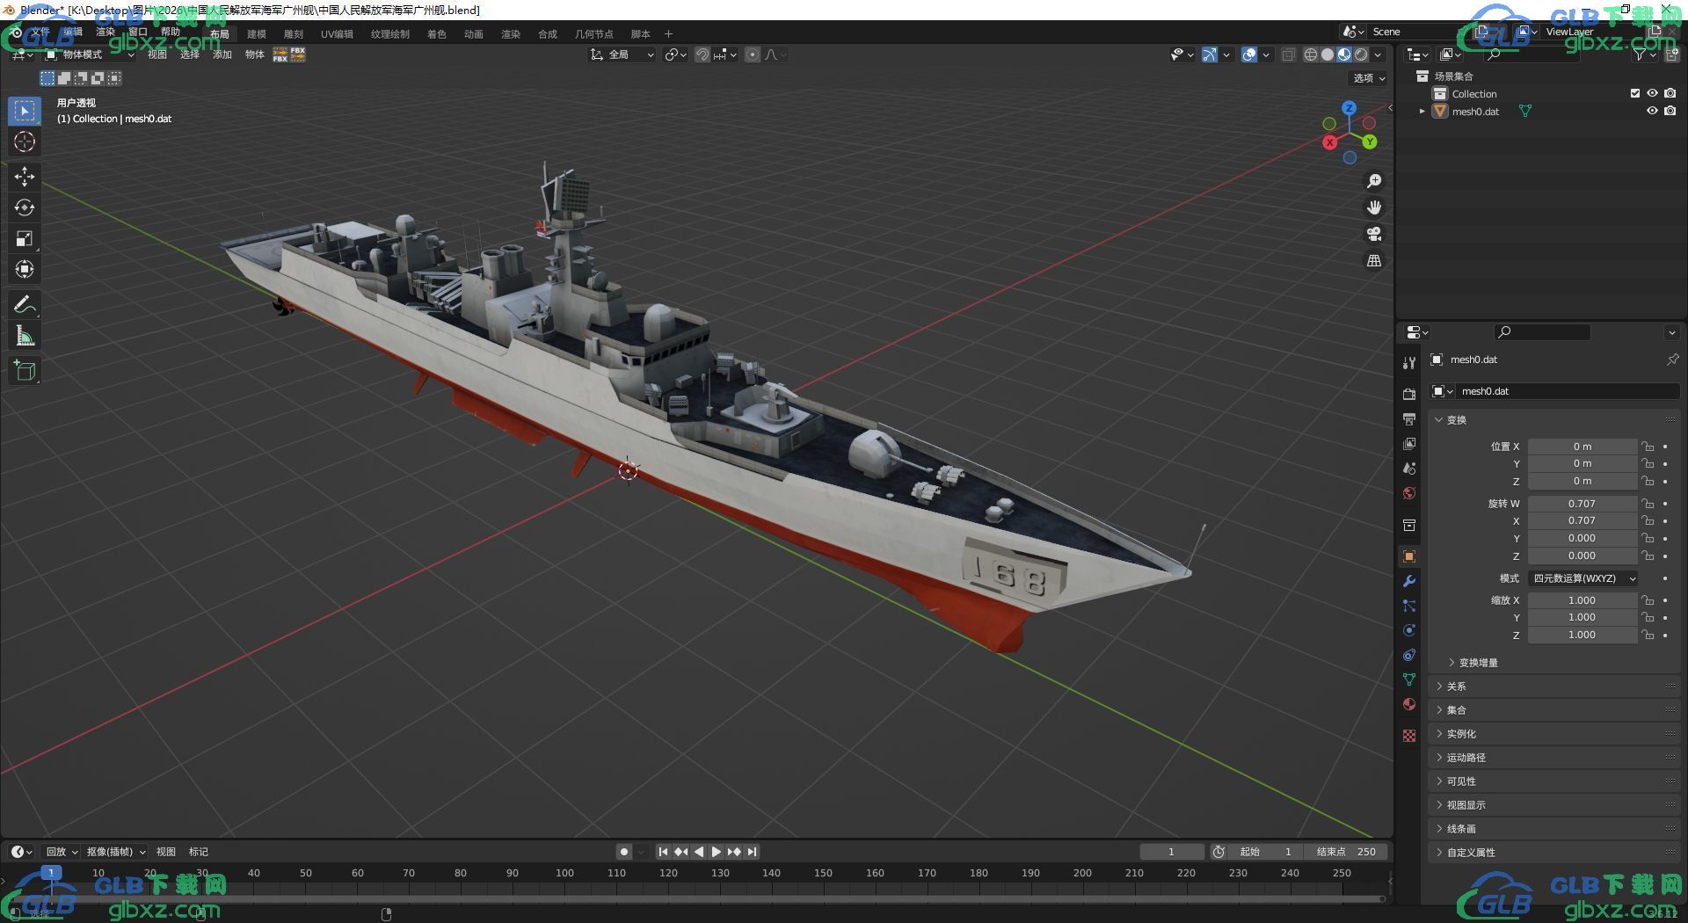Open the Object Constraints properties icon
The height and width of the screenshot is (923, 1688).
(x=1409, y=655)
